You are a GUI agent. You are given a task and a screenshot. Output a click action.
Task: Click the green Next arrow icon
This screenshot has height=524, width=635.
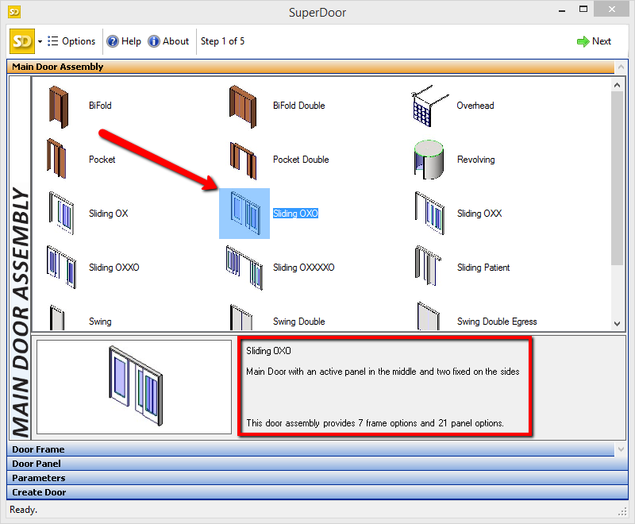click(x=583, y=41)
